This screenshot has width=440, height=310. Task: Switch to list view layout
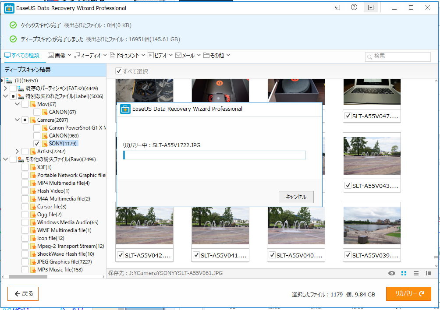coord(416,273)
